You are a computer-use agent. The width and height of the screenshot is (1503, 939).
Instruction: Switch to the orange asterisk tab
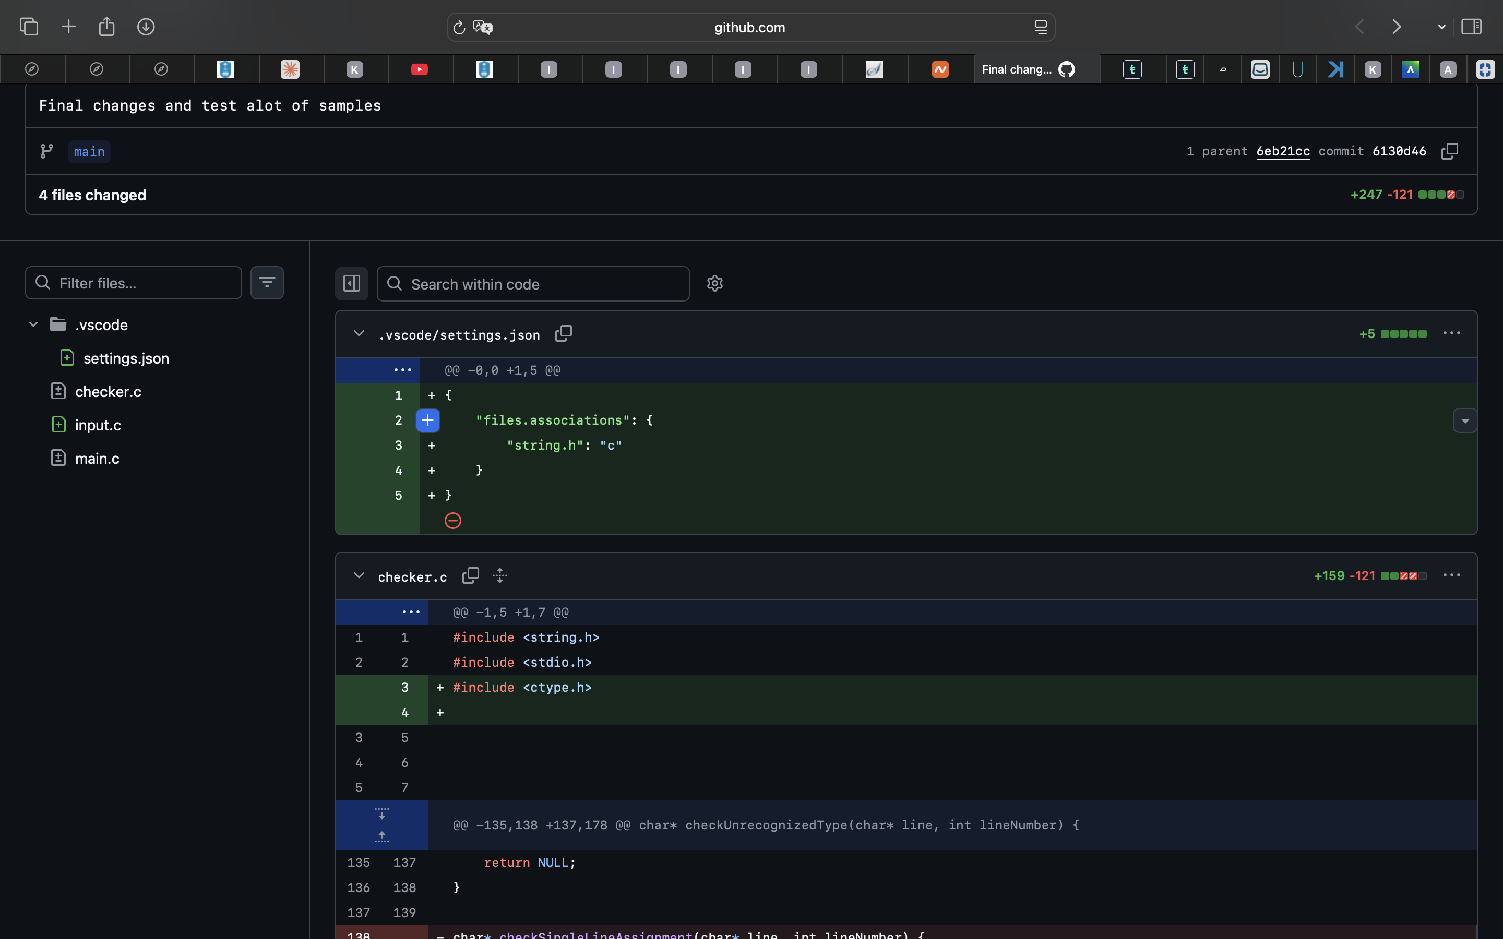290,69
